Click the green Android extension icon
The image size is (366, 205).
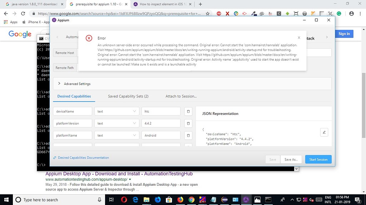pyautogui.click(x=287, y=14)
